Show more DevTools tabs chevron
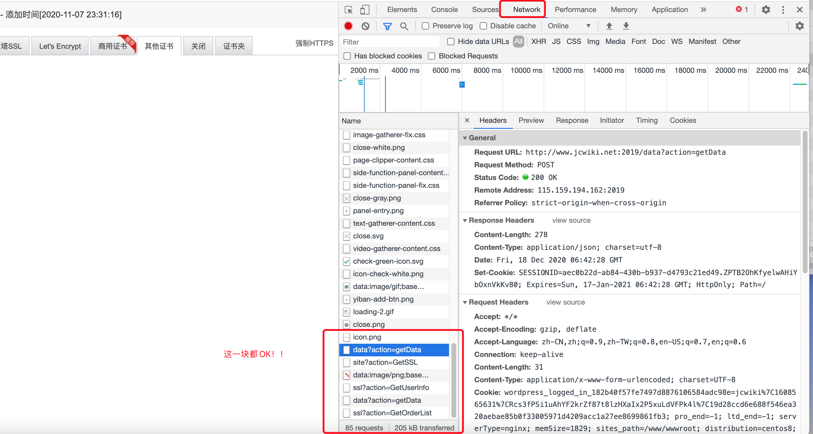This screenshot has width=813, height=434. click(703, 10)
